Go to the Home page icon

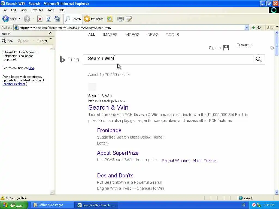(x=57, y=19)
